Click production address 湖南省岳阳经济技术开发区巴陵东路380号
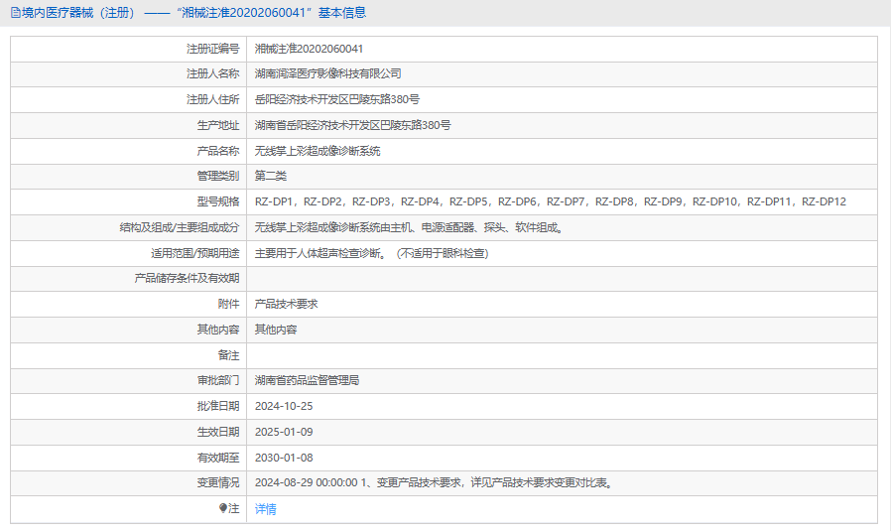891x531 pixels. coord(352,125)
